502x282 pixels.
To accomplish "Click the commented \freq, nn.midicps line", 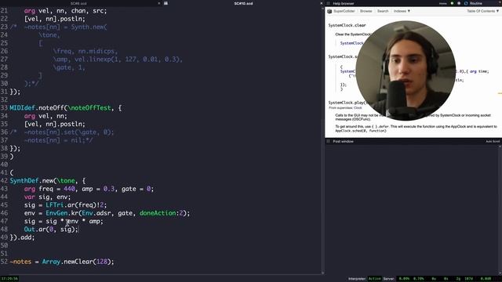I will pyautogui.click(x=85, y=52).
